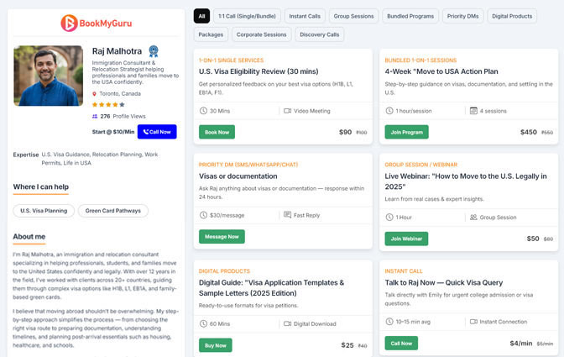Screen dimensions: 564x357
Task: Select the All filter tab
Action: [201, 16]
